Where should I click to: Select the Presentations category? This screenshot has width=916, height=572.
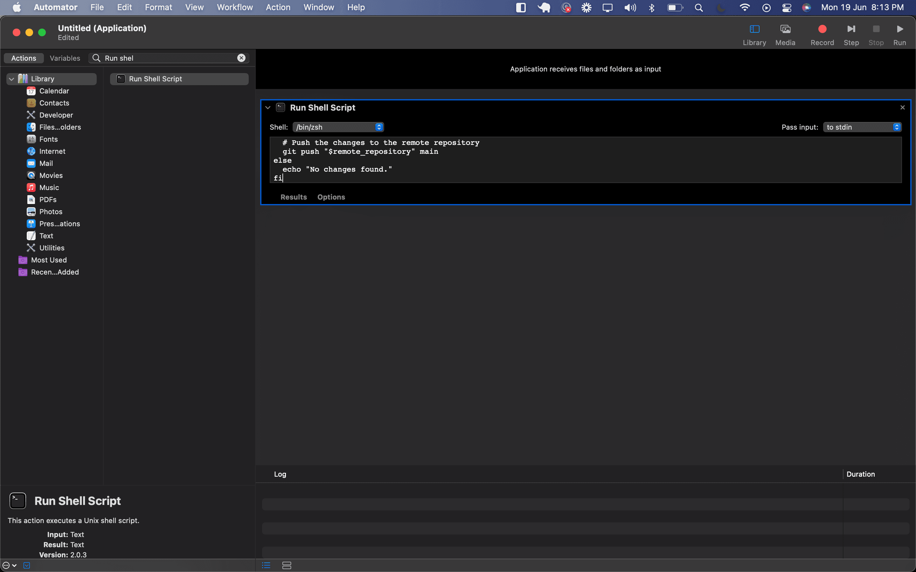click(53, 224)
